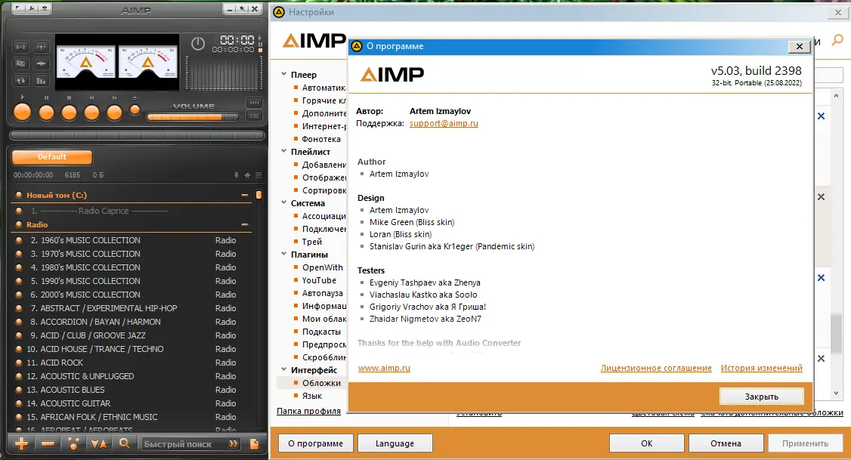Image resolution: width=851 pixels, height=460 pixels.
Task: Click 'Закрыть' in About dialog
Action: 762,397
